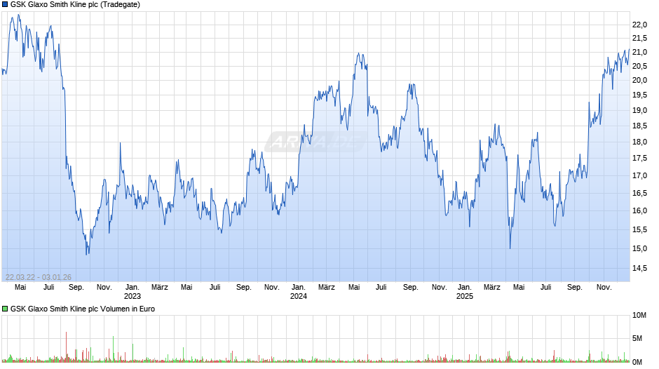The height and width of the screenshot is (369, 659).
Task: Click the 10M volume axis label
Action: point(639,316)
